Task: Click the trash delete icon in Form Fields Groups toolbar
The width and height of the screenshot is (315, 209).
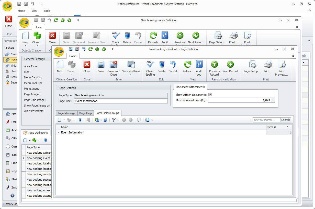Action: click(x=80, y=120)
